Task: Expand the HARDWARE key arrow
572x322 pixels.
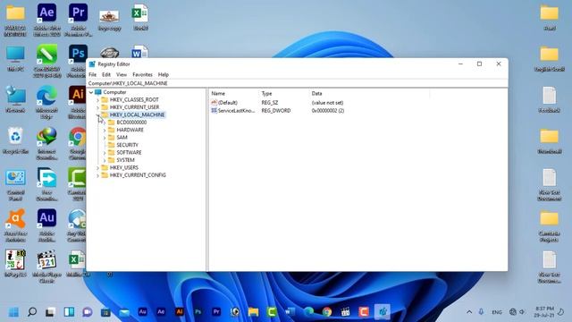Action: tap(105, 130)
